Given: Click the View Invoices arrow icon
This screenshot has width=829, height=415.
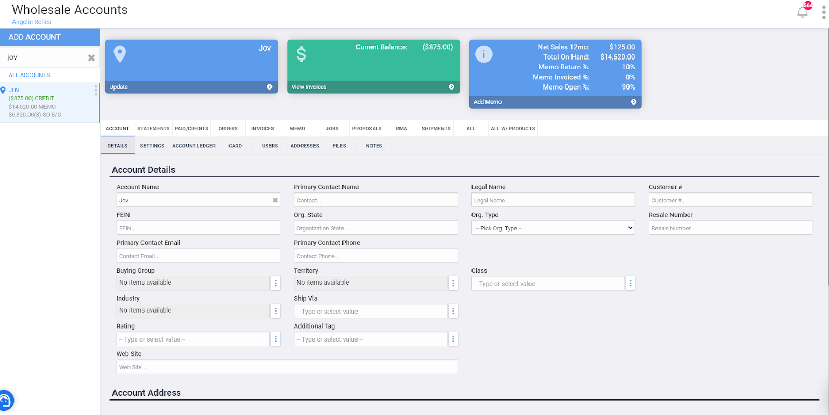Looking at the screenshot, I should (451, 87).
